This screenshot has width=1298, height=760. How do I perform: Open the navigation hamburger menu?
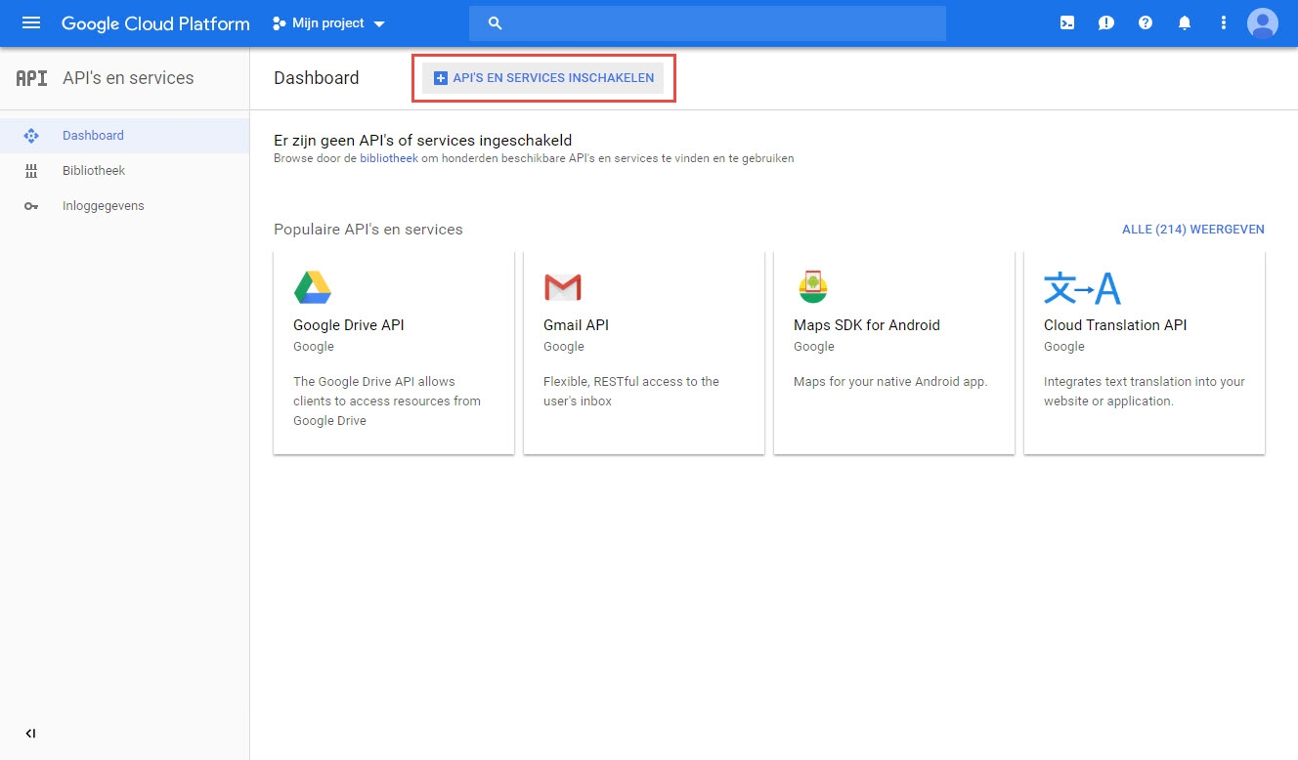(32, 22)
